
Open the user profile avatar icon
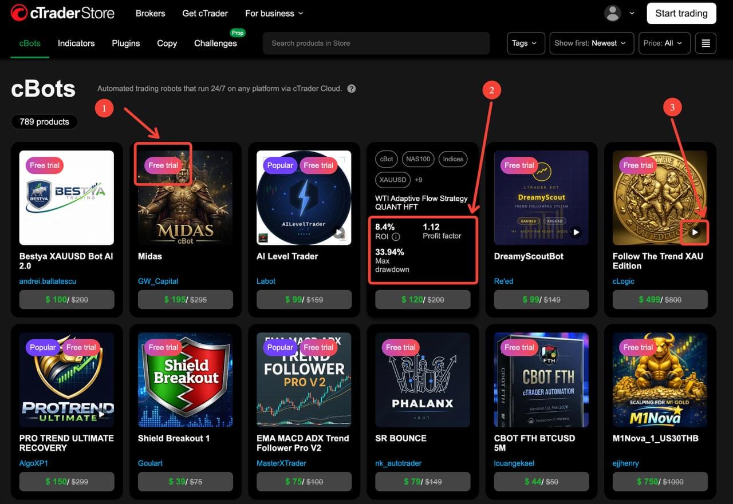(613, 13)
